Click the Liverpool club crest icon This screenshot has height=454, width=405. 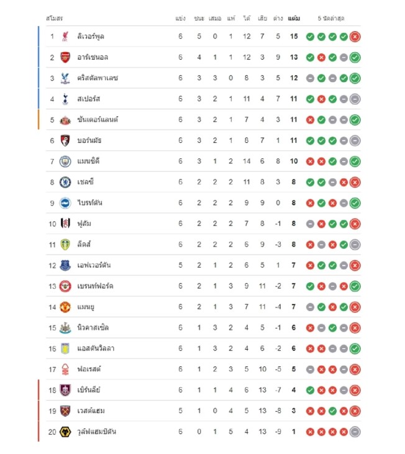pyautogui.click(x=65, y=37)
